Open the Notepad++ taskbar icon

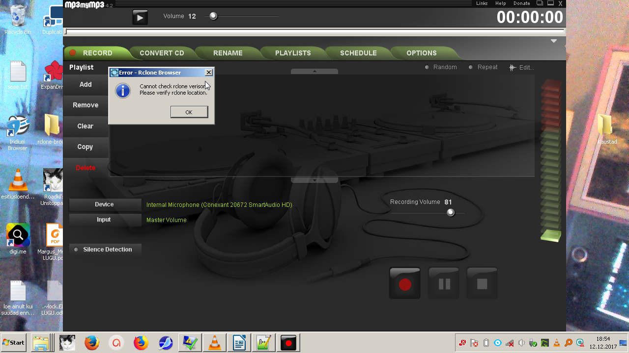264,343
